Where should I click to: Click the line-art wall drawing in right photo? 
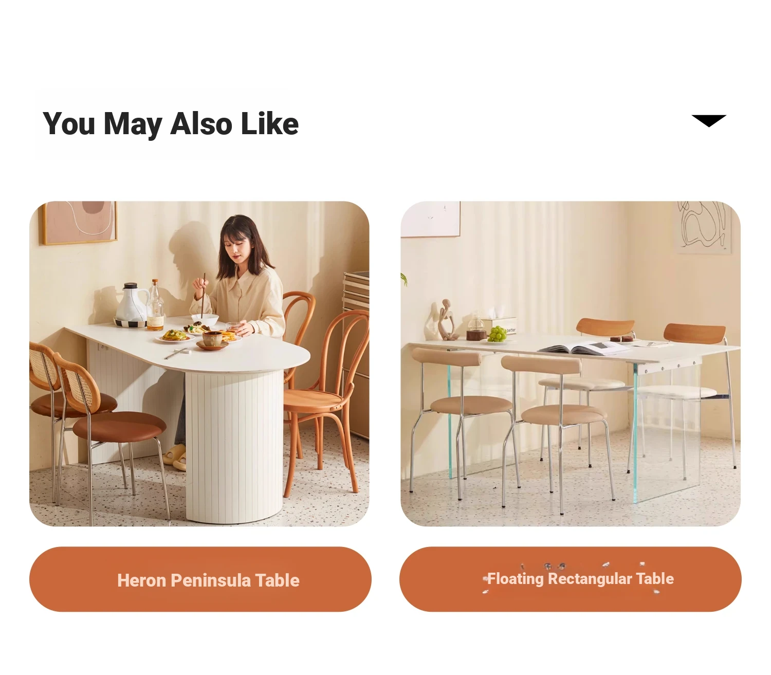click(704, 226)
